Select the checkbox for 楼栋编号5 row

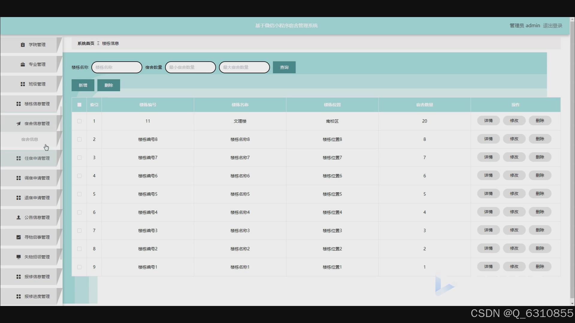pyautogui.click(x=79, y=194)
